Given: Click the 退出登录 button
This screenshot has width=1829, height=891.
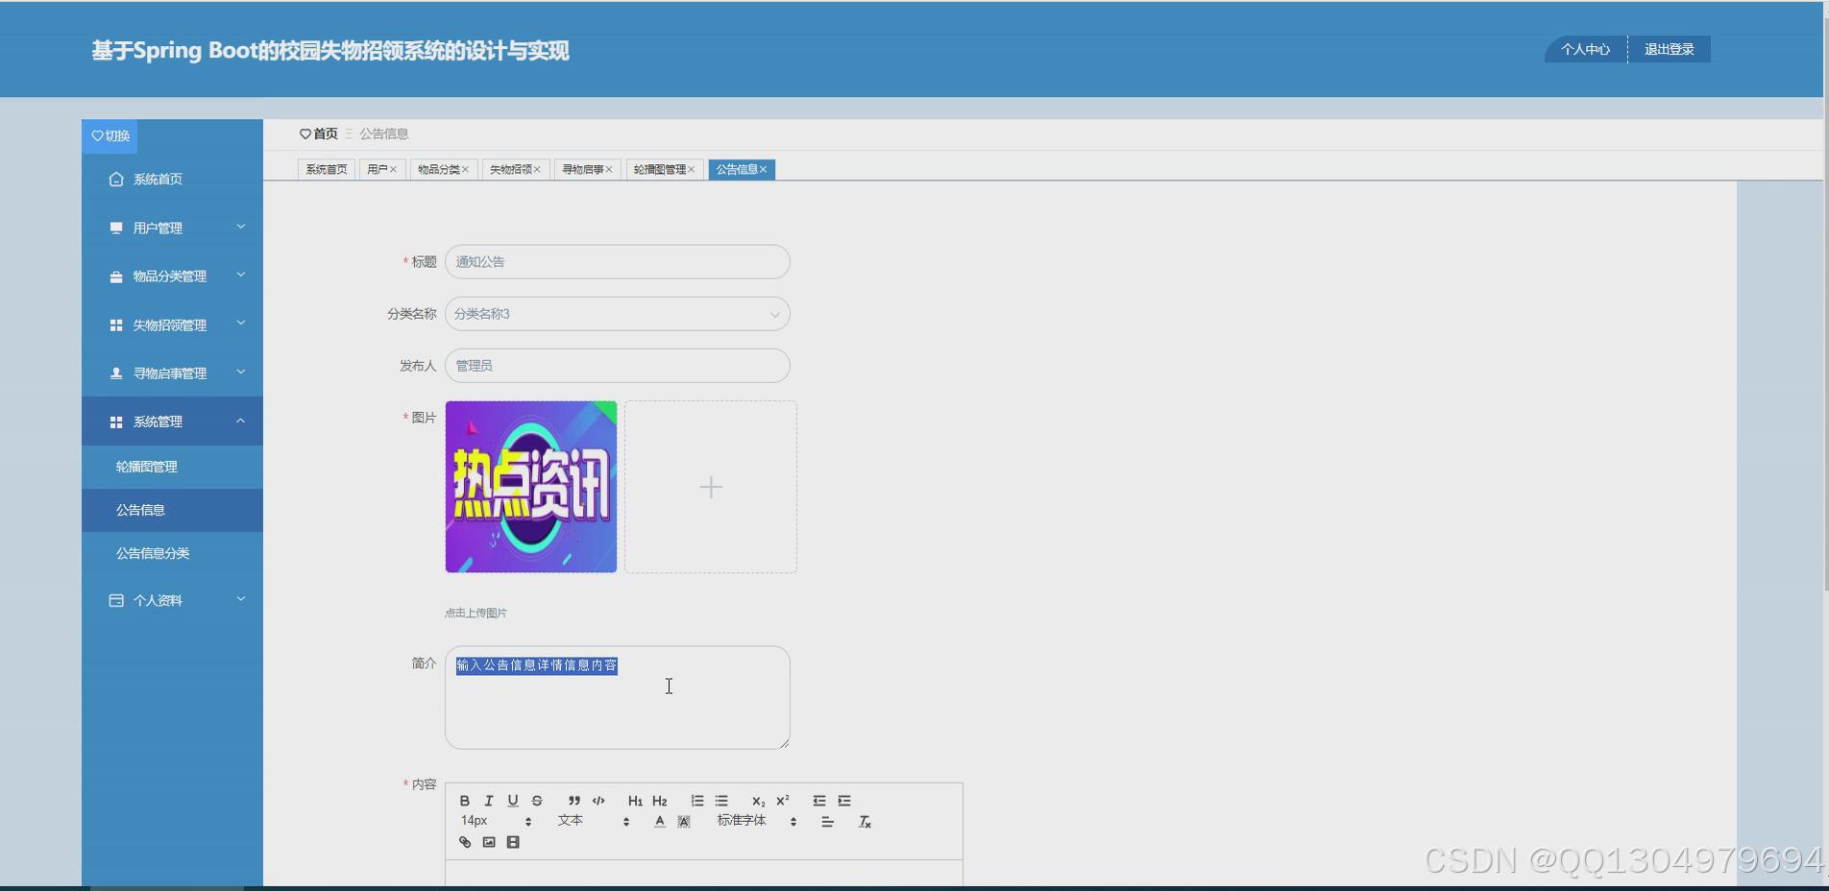Looking at the screenshot, I should [1670, 49].
